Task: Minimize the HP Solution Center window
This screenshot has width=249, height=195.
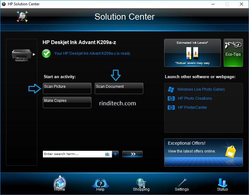Action: tap(213, 4)
